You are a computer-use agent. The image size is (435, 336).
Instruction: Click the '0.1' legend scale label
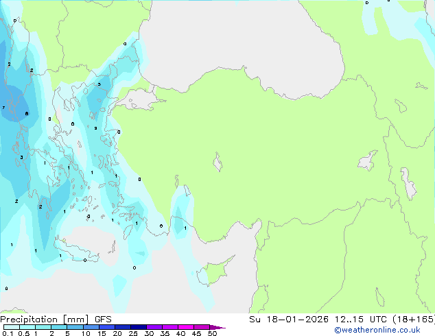point(8,333)
